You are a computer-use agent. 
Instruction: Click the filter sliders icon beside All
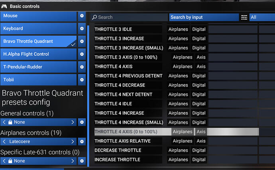coord(244,17)
